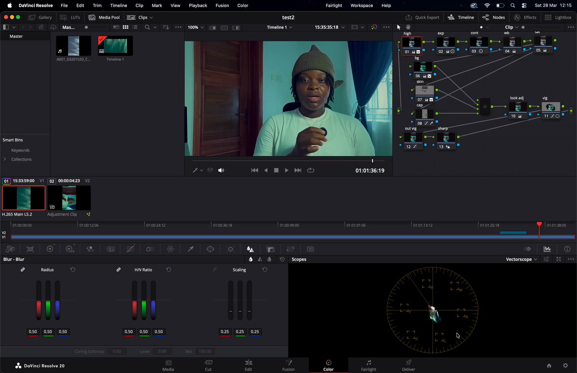Toggle the Radius channel link

pos(23,270)
